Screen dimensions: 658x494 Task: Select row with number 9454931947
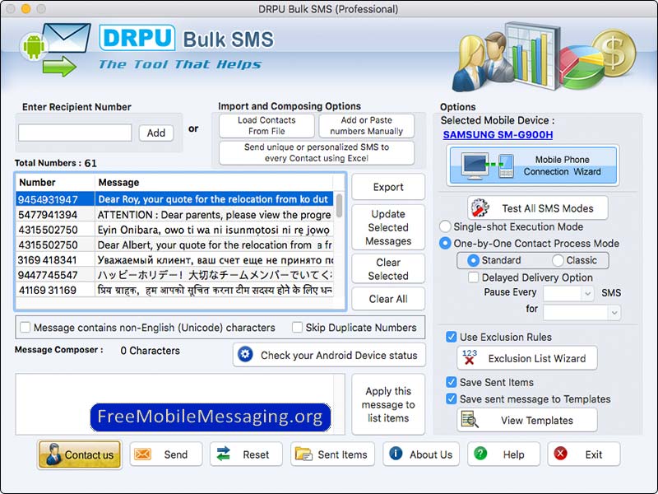(175, 199)
